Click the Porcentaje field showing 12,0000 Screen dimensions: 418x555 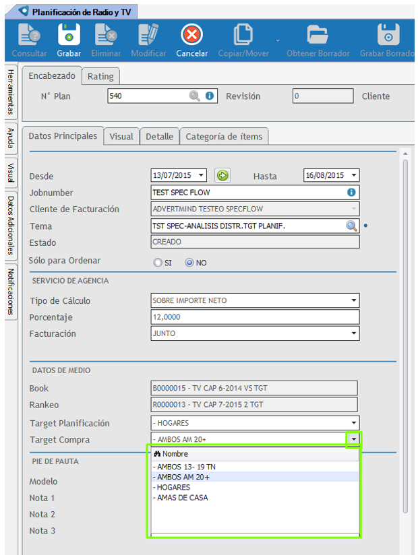[x=255, y=317]
